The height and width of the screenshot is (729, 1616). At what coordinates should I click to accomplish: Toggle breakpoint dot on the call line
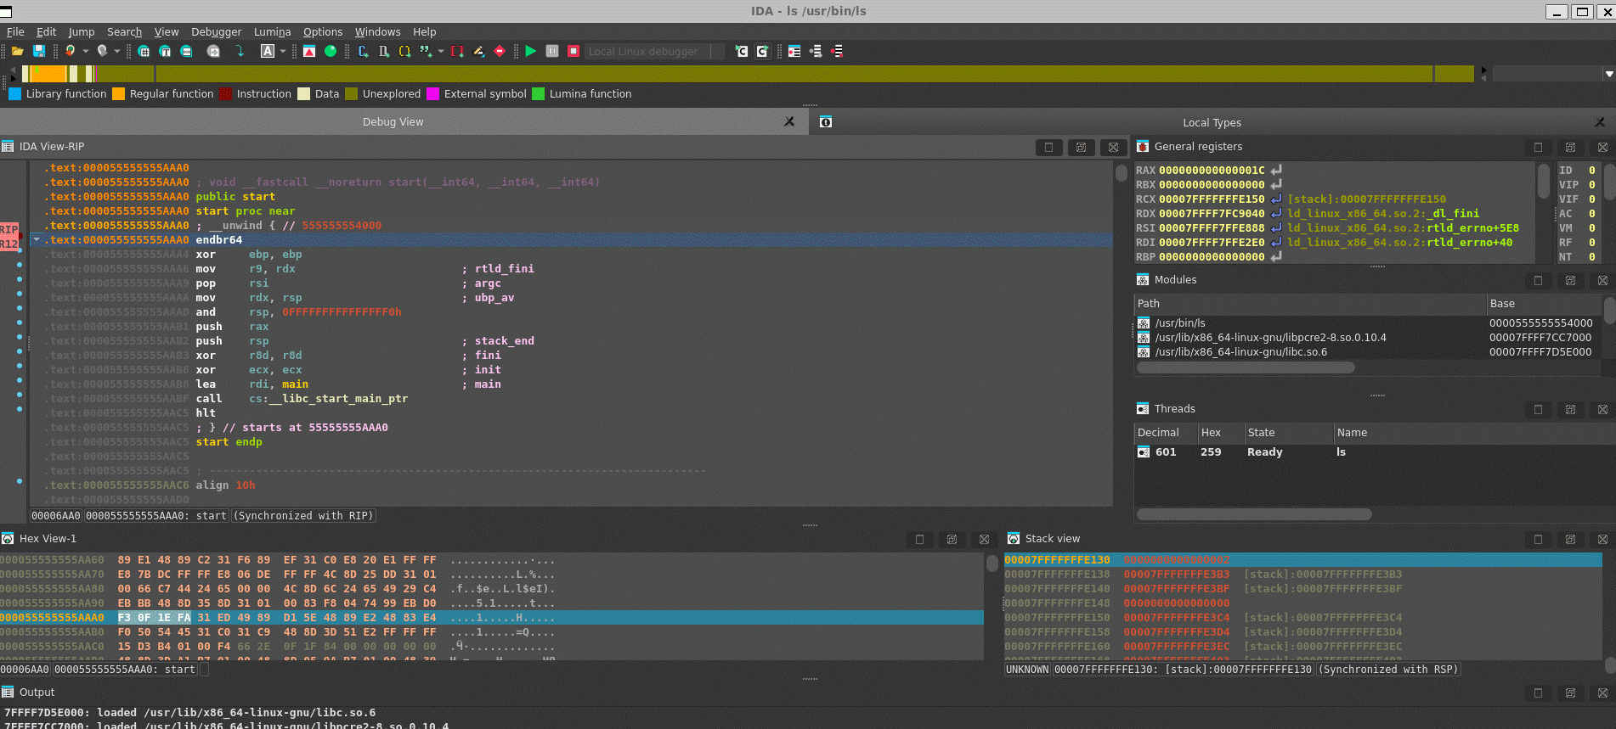tap(20, 395)
